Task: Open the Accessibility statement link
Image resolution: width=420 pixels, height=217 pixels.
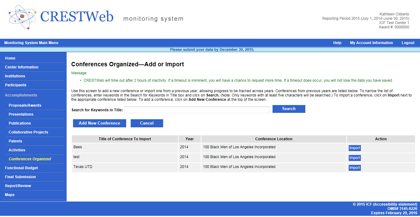Action: click(396, 204)
